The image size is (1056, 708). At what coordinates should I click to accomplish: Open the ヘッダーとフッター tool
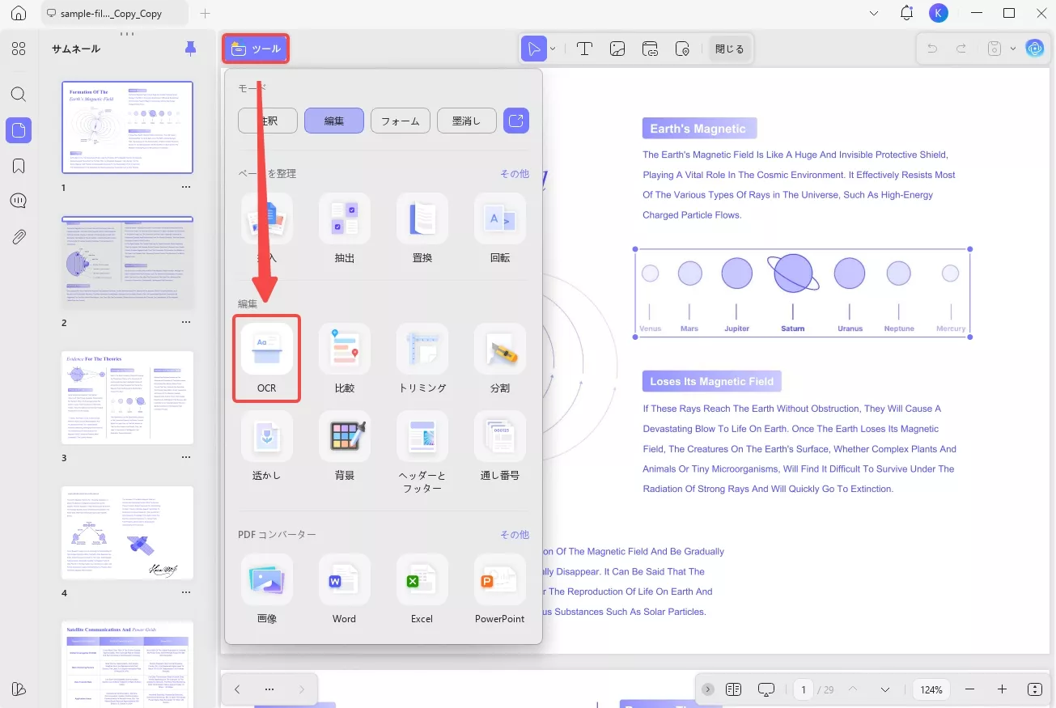pos(422,452)
